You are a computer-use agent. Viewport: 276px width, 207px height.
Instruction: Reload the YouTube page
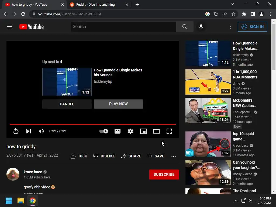click(23, 14)
